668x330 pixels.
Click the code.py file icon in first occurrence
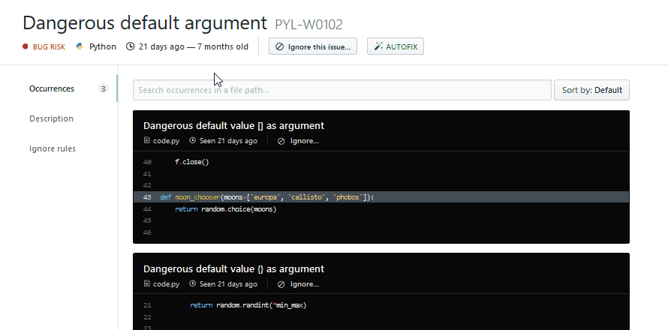coord(147,141)
